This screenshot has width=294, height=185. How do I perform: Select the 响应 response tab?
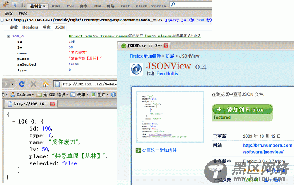47,27
